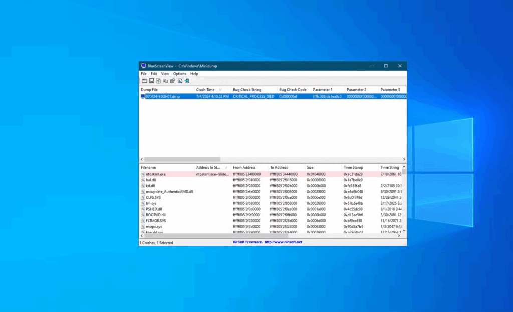Click the Refresh toolbar icon

coord(158,81)
